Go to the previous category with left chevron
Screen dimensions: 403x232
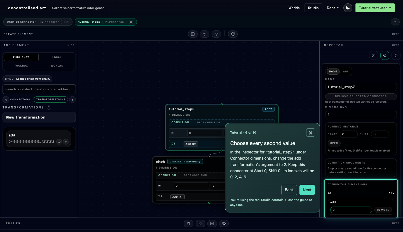pyautogui.click(x=6, y=100)
